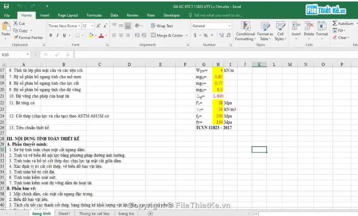Viewport: 358px width, 216px height.
Task: Toggle Underline formatting
Action: (x=64, y=35)
